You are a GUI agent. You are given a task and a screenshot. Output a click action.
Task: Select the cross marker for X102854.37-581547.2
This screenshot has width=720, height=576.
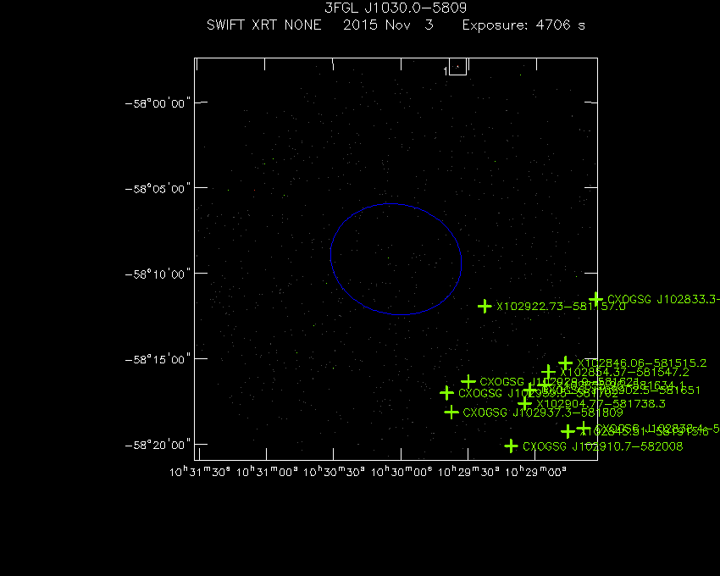[x=548, y=372]
